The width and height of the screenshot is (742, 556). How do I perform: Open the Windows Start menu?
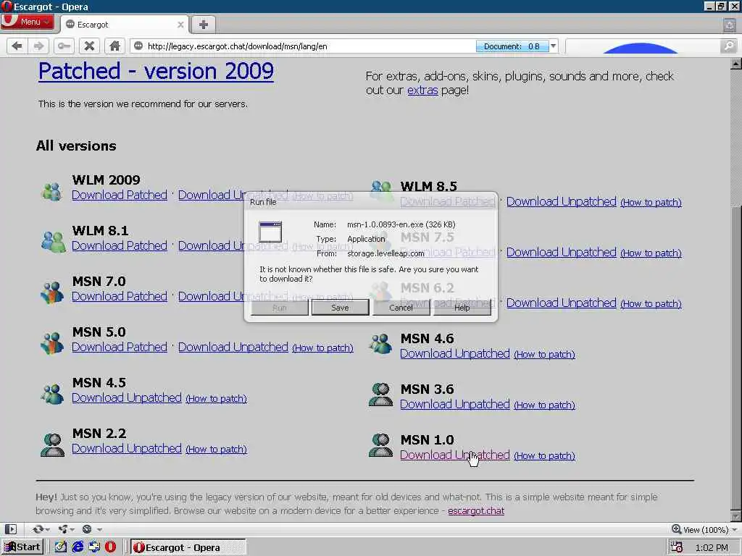pos(22,547)
